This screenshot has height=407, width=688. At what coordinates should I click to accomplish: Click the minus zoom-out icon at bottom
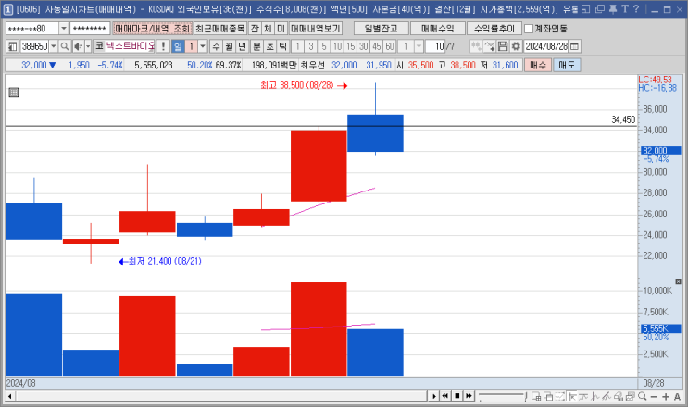[x=654, y=397]
